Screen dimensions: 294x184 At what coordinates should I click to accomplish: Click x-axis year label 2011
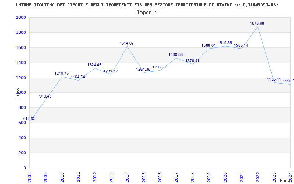point(78,177)
